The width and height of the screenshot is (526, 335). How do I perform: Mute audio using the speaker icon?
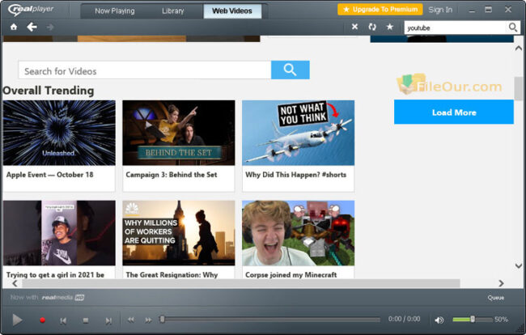(439, 320)
